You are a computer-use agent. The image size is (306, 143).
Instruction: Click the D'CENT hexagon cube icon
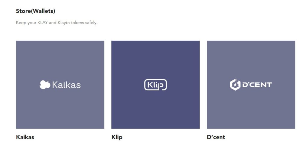235,85
